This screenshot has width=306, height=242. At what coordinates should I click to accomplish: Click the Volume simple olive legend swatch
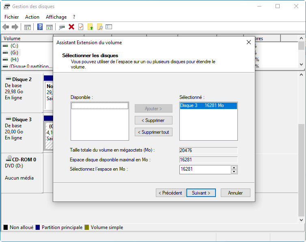(87, 227)
